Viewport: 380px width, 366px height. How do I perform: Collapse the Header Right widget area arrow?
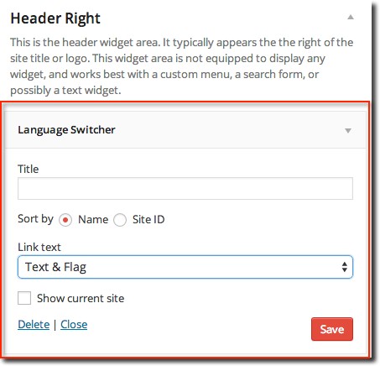351,18
